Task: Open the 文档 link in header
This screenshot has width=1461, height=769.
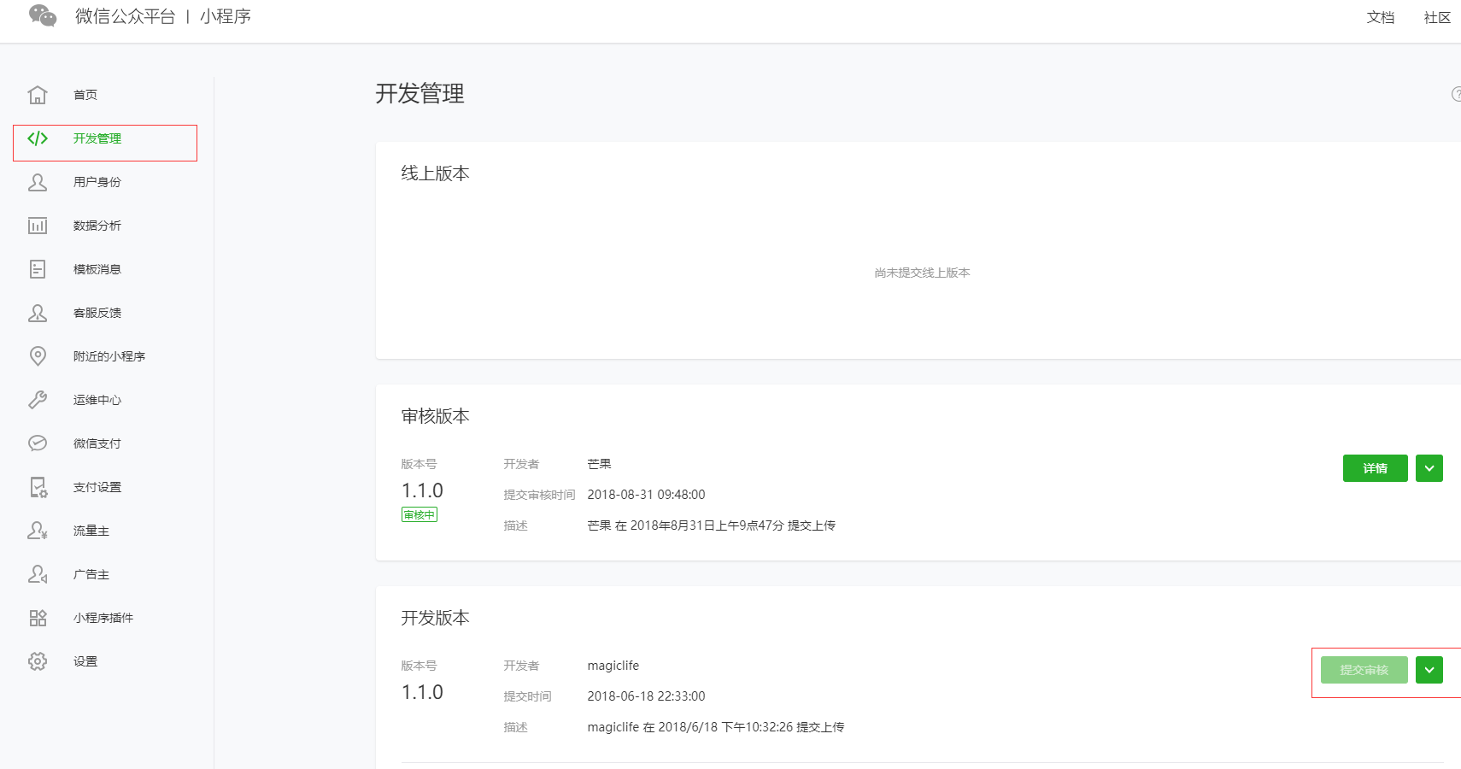Action: tap(1381, 17)
